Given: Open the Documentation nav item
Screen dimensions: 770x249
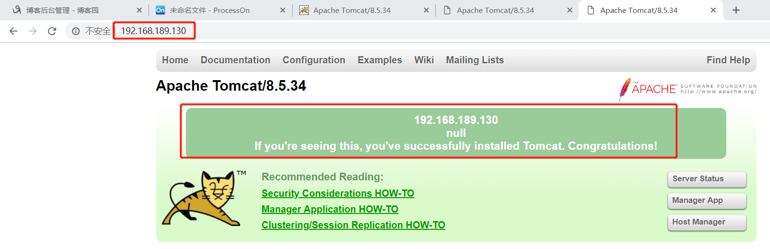Looking at the screenshot, I should click(x=235, y=60).
